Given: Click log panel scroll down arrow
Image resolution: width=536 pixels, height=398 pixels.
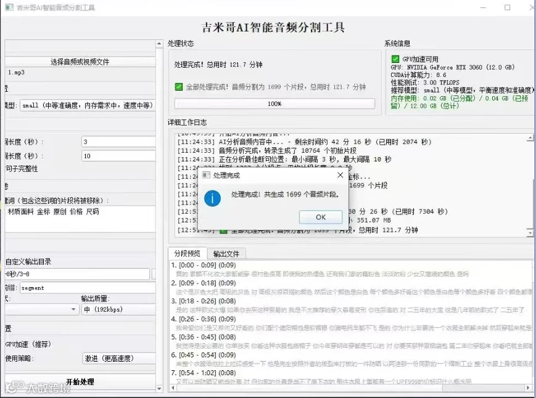Looking at the screenshot, I should [x=530, y=232].
